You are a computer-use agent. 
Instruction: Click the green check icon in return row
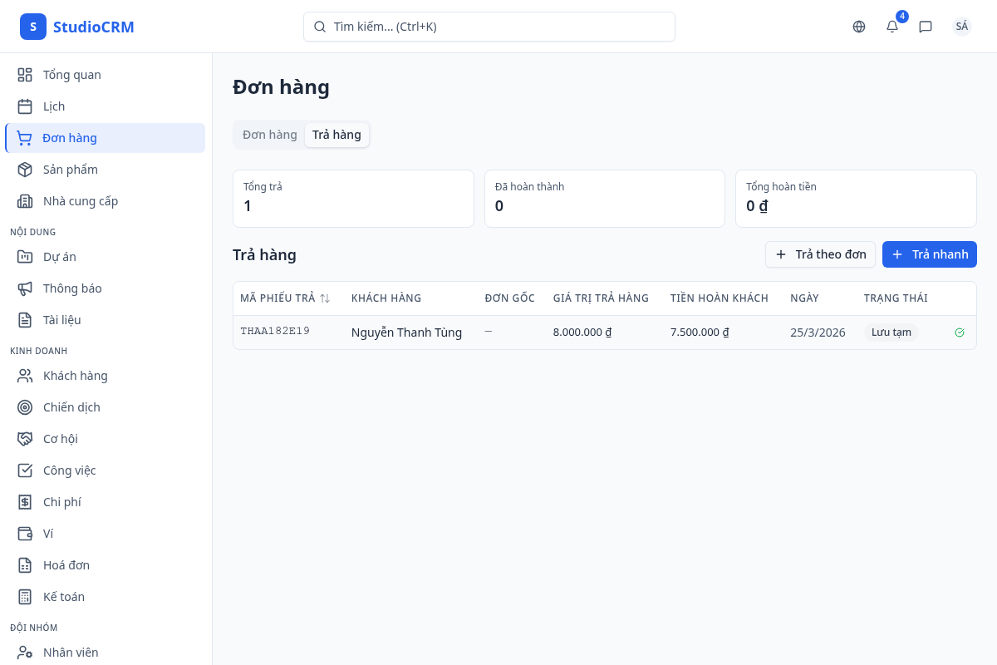click(960, 332)
